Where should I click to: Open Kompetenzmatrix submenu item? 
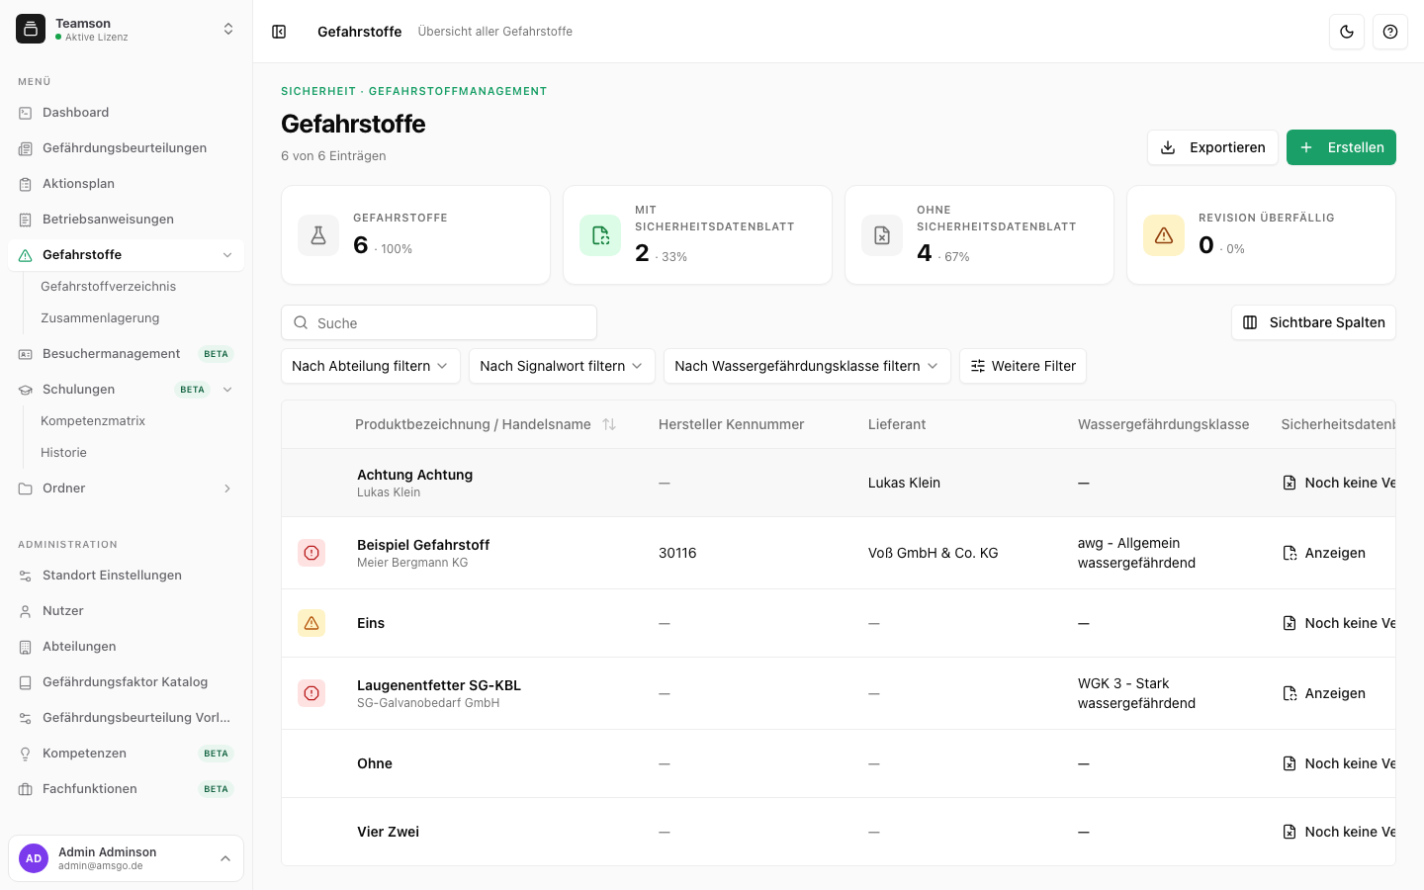coord(93,421)
